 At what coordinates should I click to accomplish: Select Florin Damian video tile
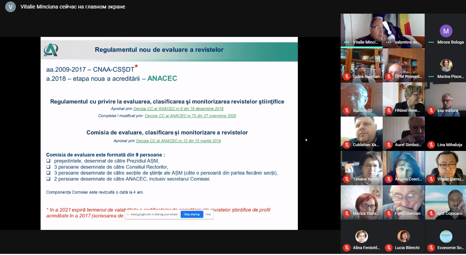coord(404,203)
